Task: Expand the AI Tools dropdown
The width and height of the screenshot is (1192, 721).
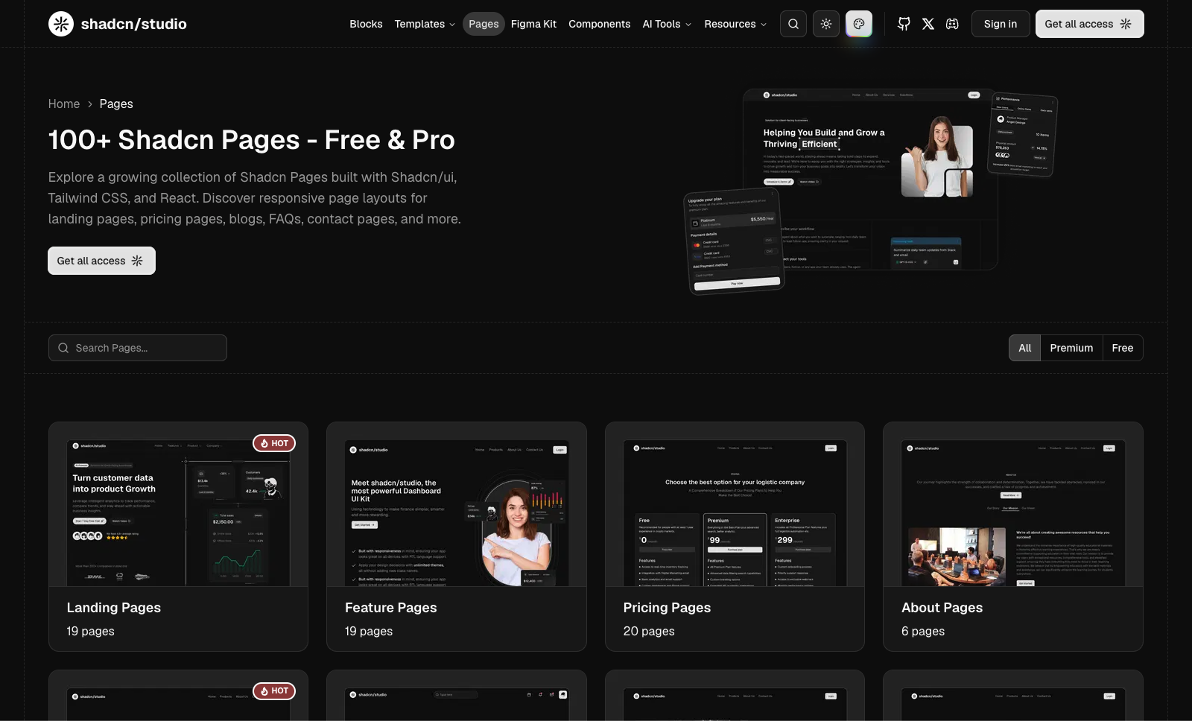Action: point(667,24)
